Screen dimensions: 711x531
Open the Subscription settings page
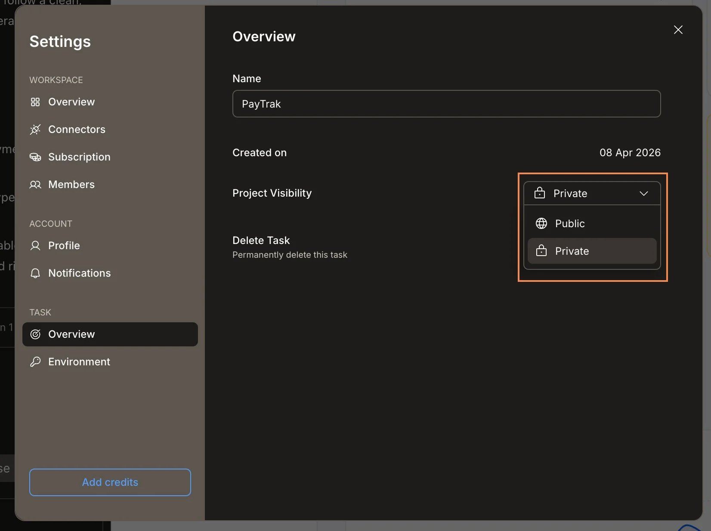tap(110, 157)
